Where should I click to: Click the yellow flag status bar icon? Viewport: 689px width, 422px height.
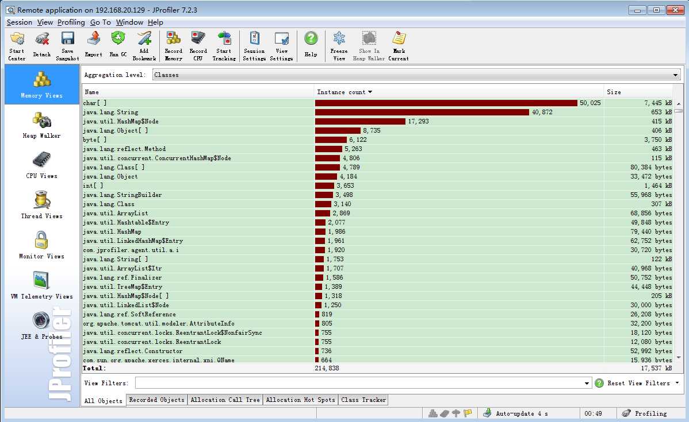(x=468, y=413)
